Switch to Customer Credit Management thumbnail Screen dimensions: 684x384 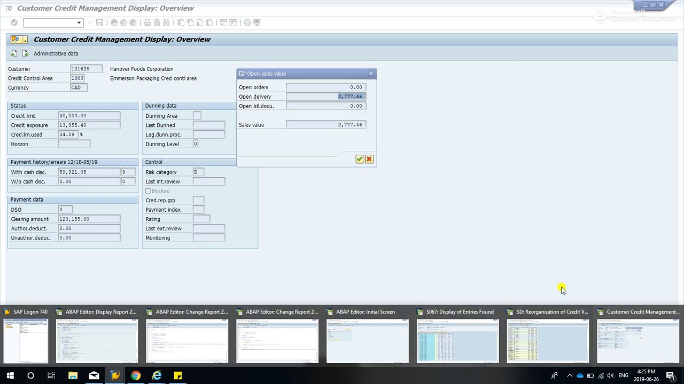638,335
